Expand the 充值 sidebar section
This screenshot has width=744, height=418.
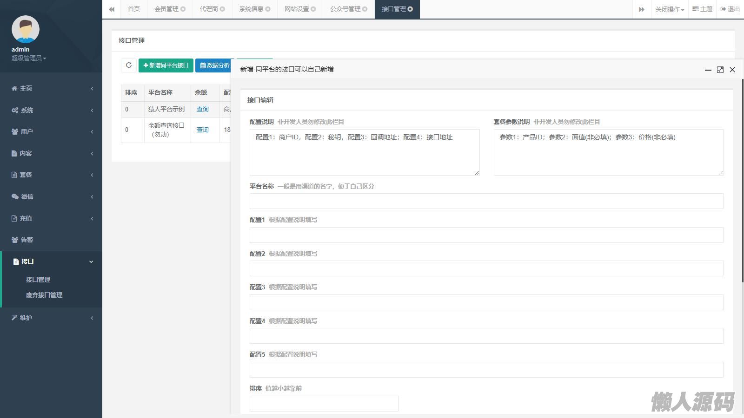tap(51, 218)
